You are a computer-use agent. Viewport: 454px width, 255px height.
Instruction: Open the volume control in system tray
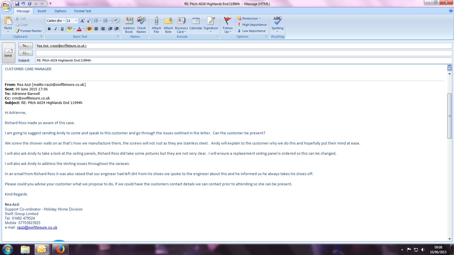pos(423,250)
